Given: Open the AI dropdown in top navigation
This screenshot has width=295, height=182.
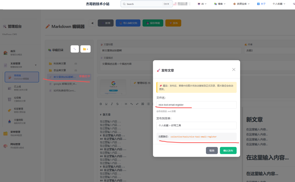Looking at the screenshot, I should point(202,4).
